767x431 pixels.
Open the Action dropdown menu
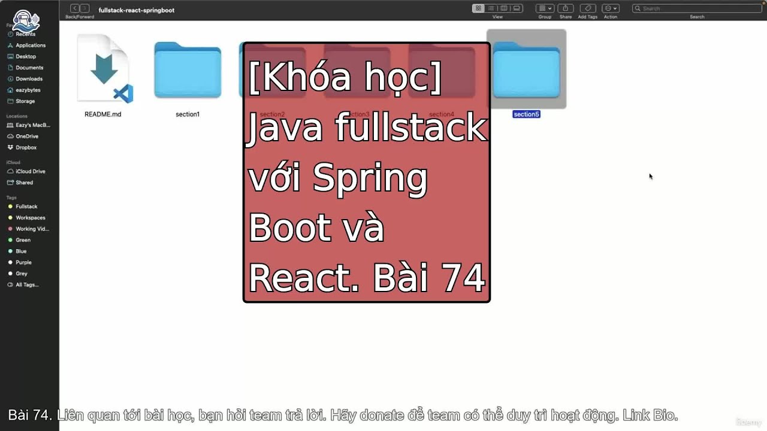[x=611, y=8]
